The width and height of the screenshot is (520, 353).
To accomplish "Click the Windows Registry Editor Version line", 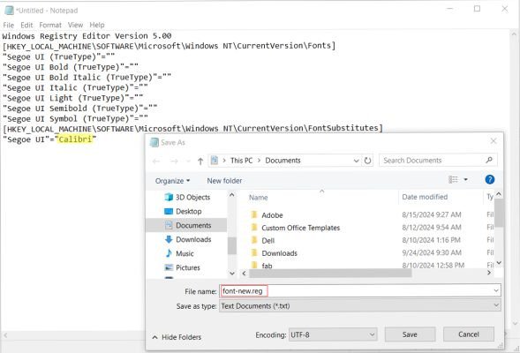I will (87, 36).
